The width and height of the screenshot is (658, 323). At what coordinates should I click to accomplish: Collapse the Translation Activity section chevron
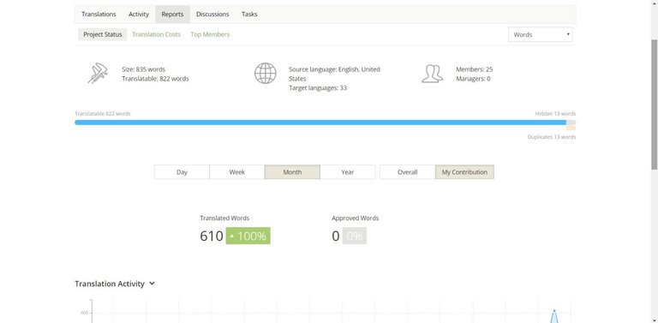tap(152, 284)
